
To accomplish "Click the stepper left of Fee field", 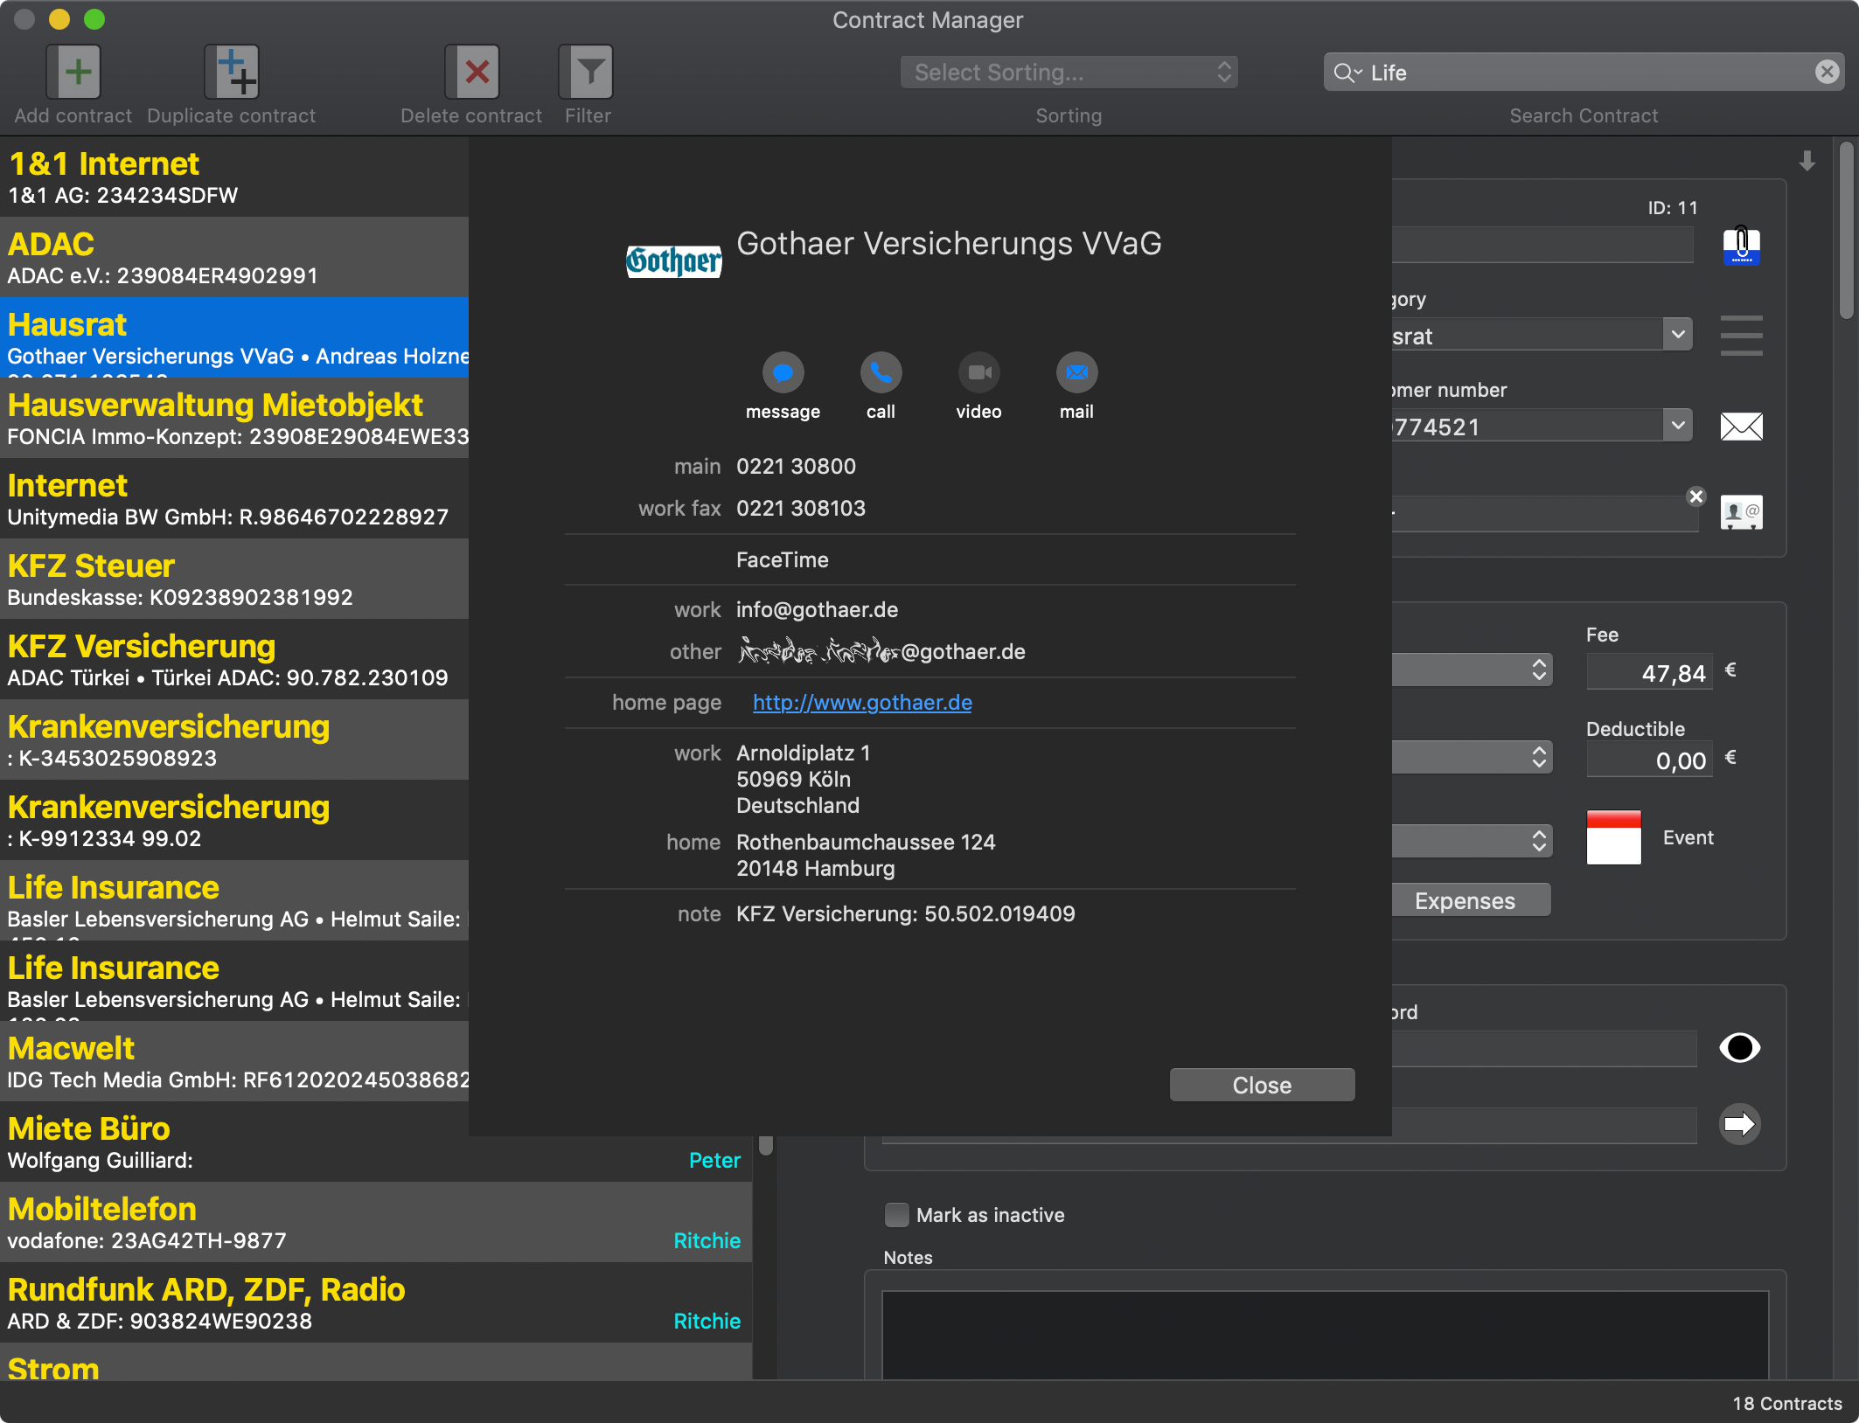I will point(1539,670).
